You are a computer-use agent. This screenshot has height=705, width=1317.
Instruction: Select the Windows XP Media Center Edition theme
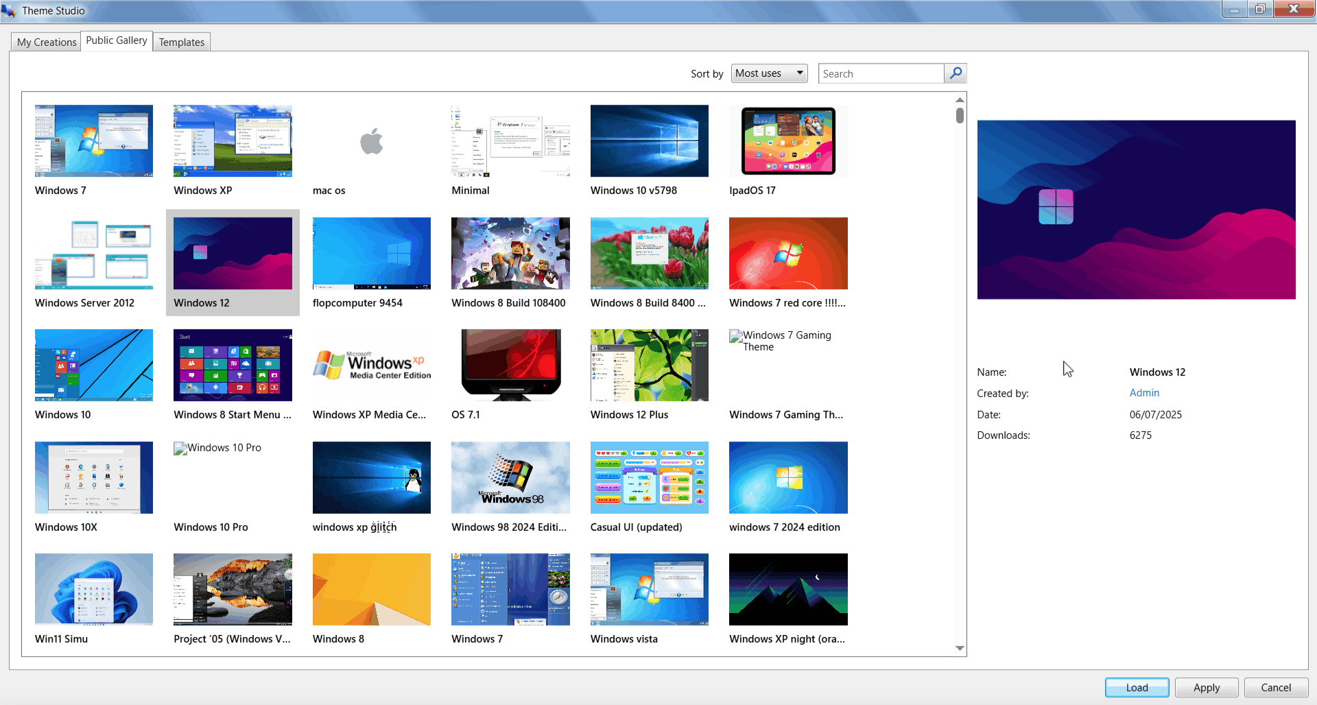pyautogui.click(x=371, y=366)
